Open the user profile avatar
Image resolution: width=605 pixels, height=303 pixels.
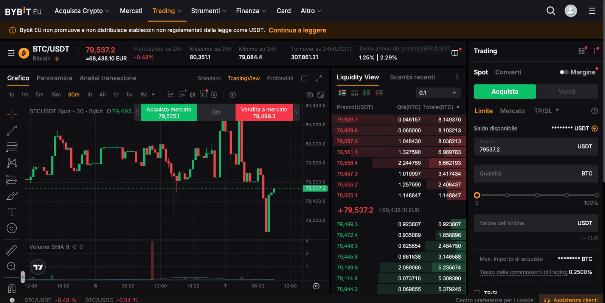click(571, 11)
